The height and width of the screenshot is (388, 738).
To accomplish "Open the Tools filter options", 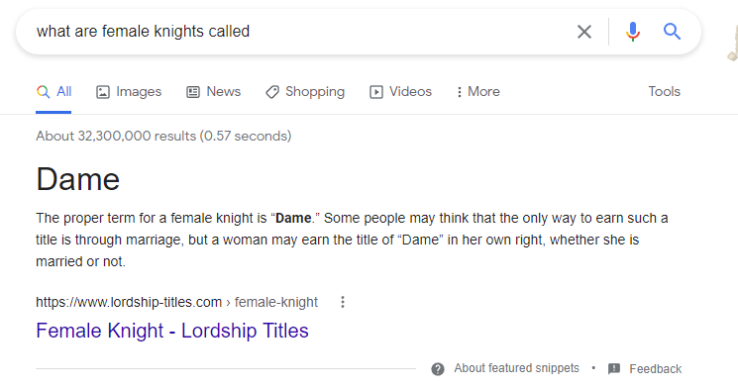I will click(664, 91).
